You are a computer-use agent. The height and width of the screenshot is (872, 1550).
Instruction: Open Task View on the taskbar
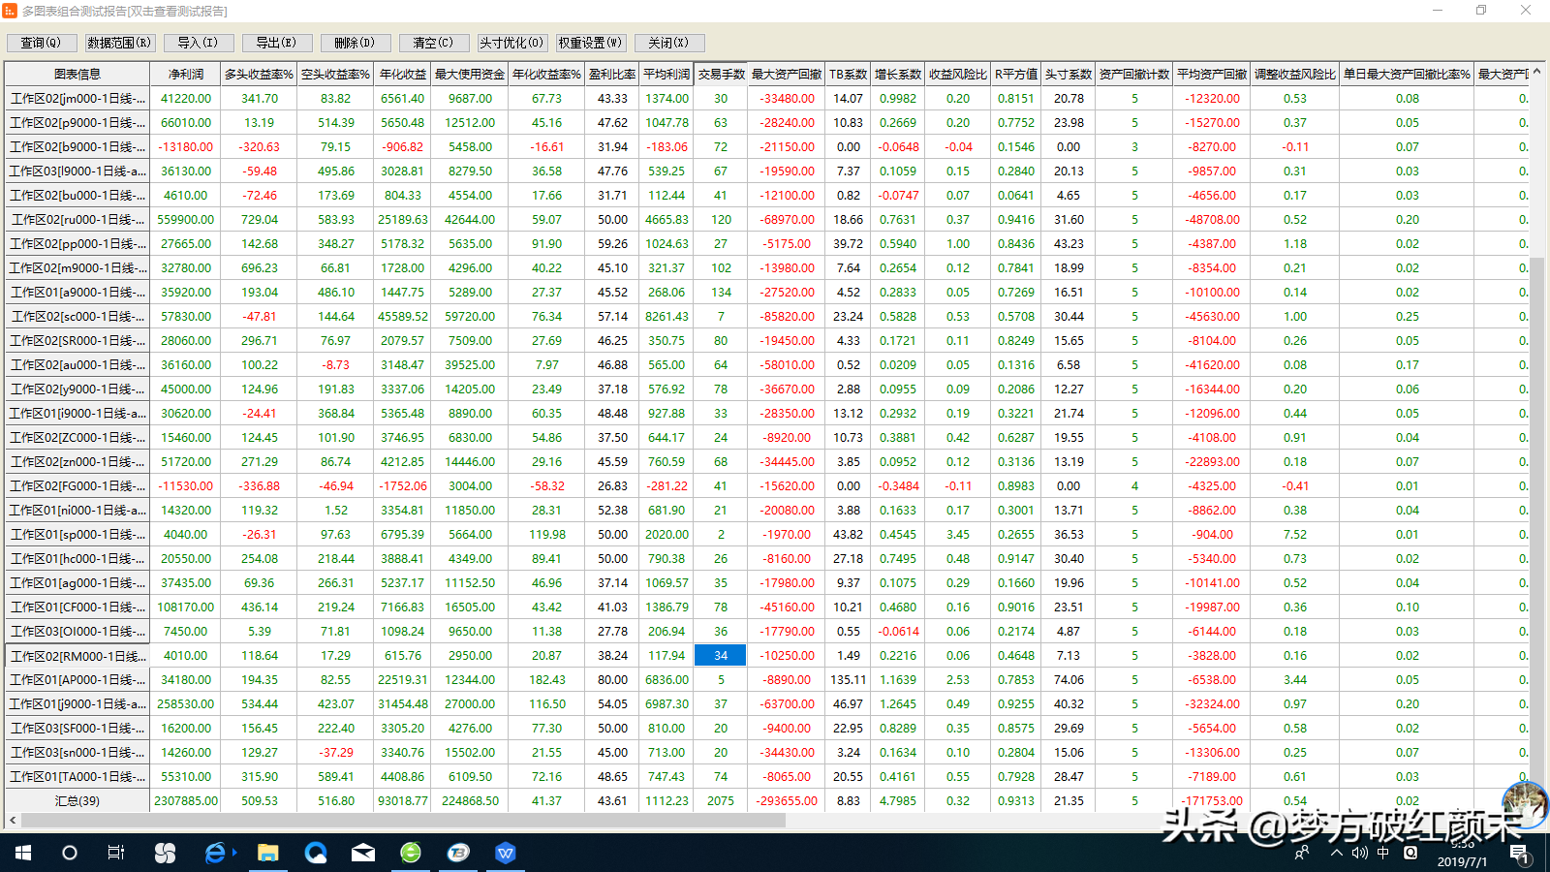116,853
